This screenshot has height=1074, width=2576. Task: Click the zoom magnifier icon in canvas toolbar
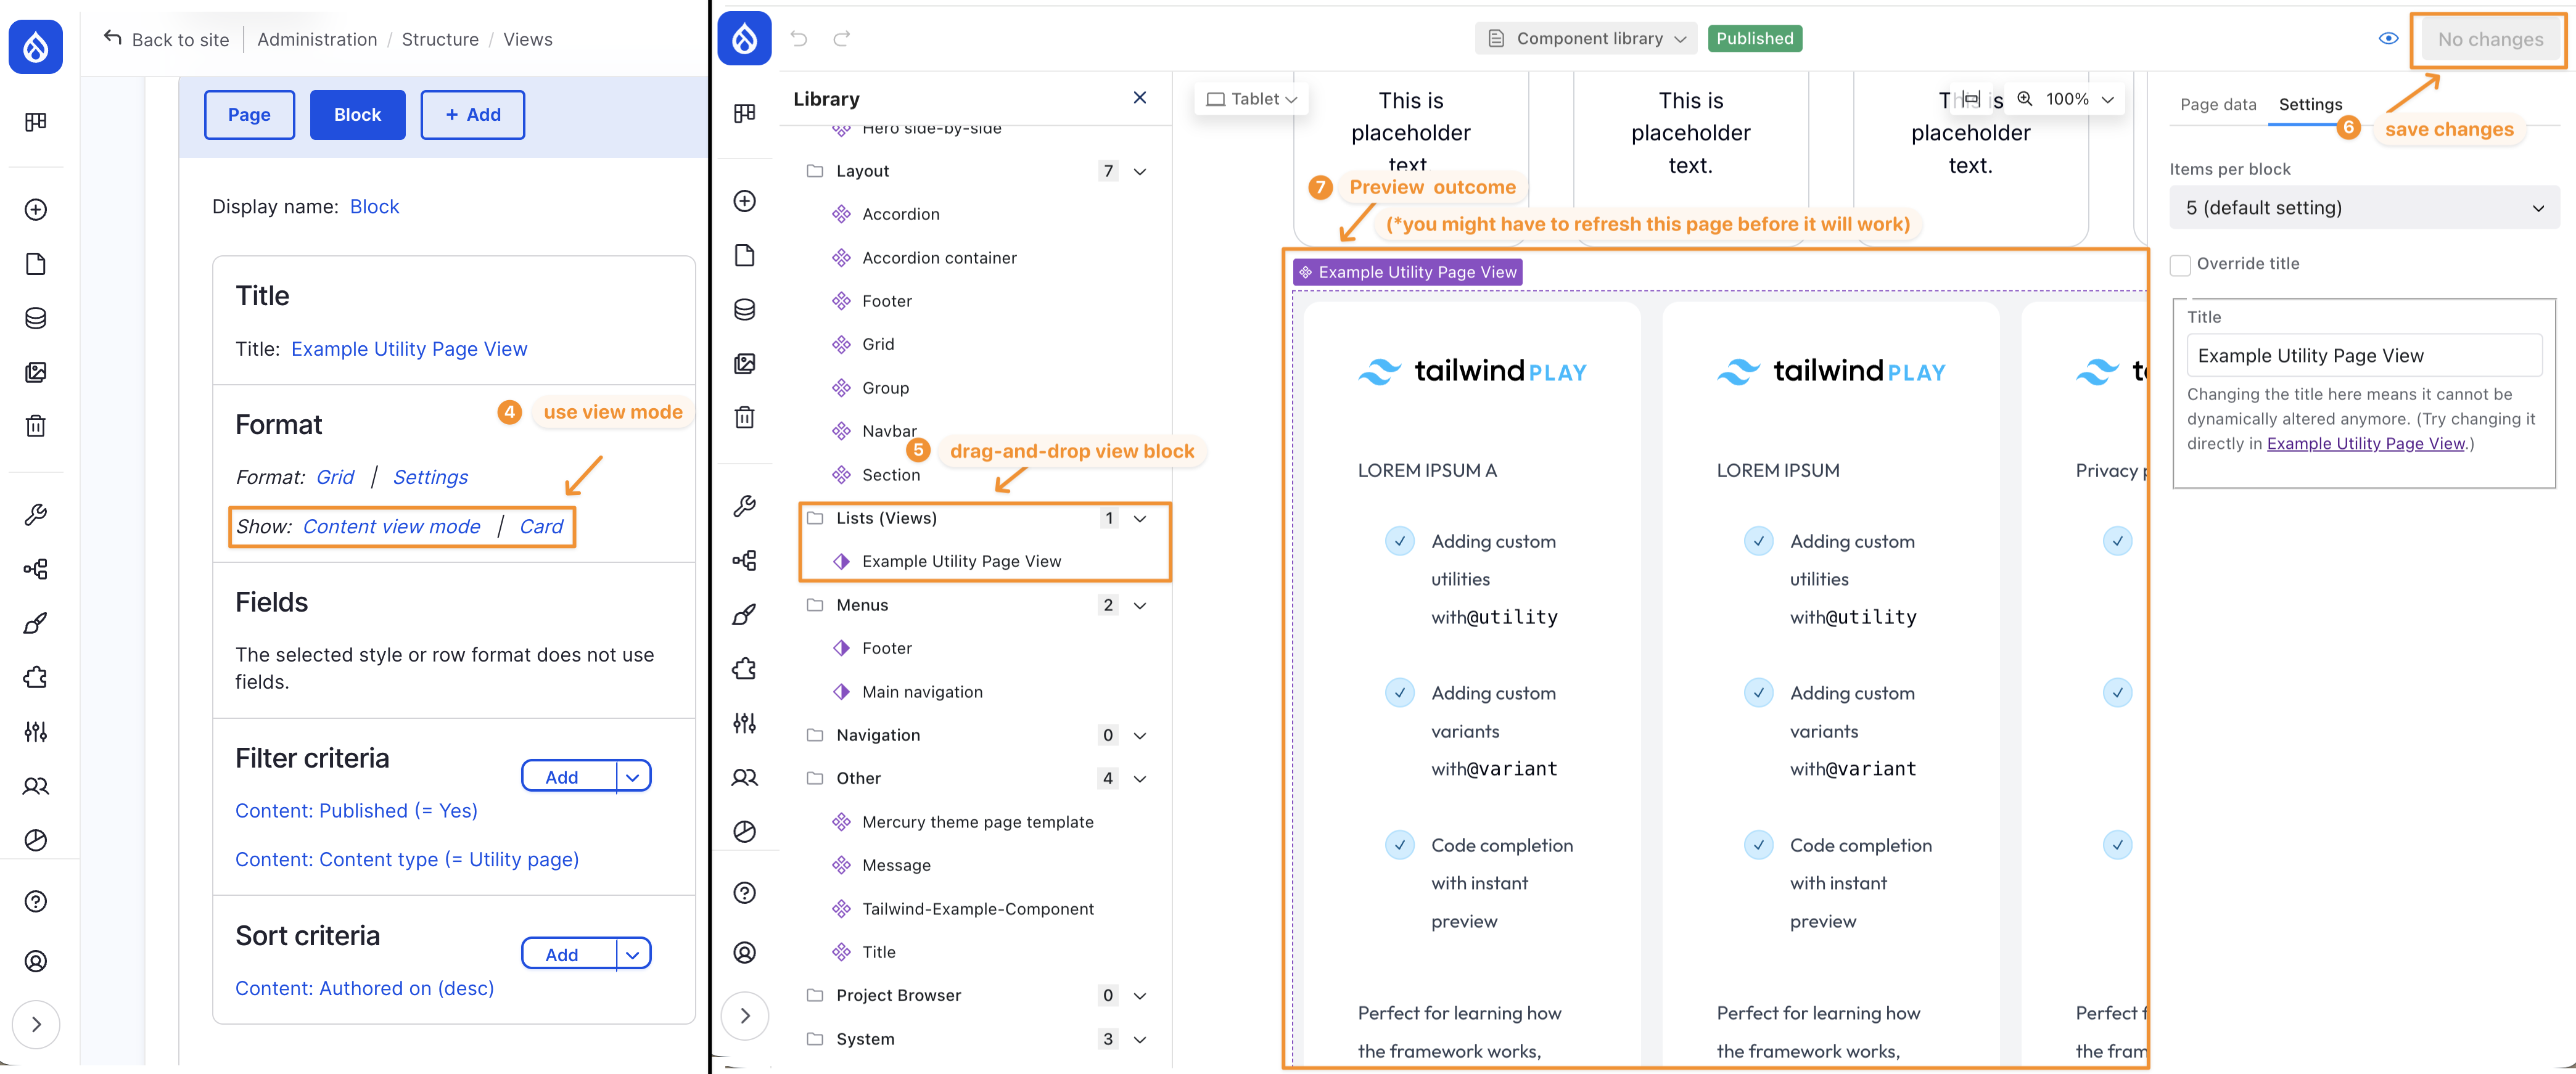[2024, 98]
